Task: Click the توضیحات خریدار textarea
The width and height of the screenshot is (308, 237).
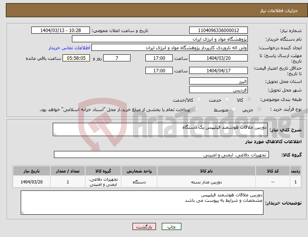Action: (x=142, y=203)
